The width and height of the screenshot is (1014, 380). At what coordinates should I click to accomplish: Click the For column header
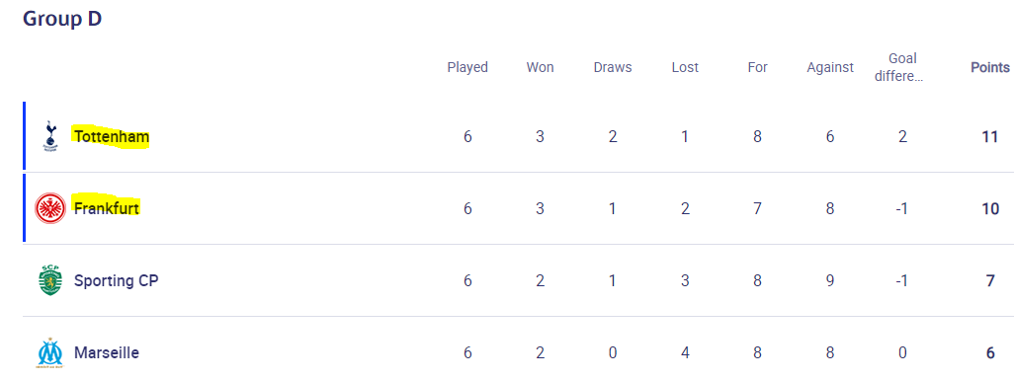757,67
